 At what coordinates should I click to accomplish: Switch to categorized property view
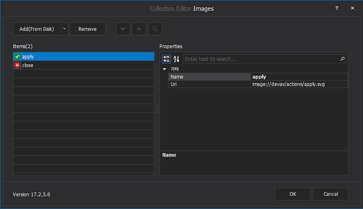[166, 59]
